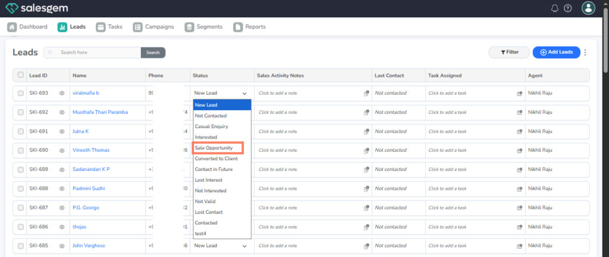Click the add task icon for SKI-692

[x=519, y=112]
